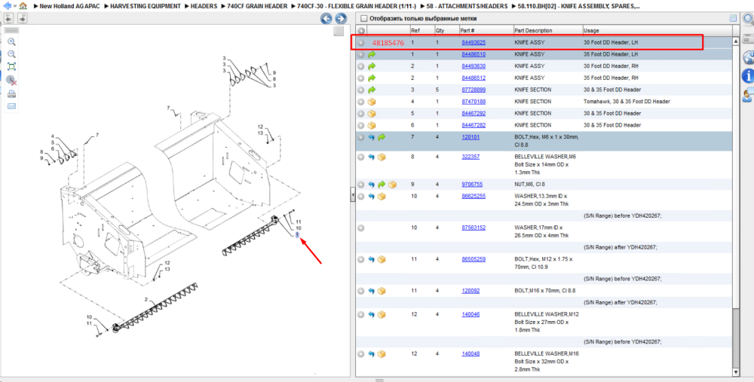Click box icon on the 86505259 bolt row
754x382 pixels.
coord(382,259)
